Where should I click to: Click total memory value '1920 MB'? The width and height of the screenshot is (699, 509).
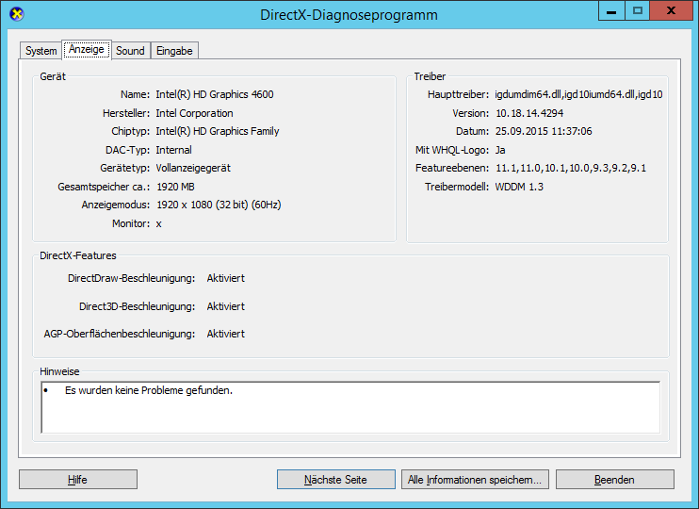(175, 187)
